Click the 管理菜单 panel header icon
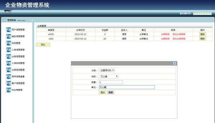The image size is (215, 123). point(4,20)
